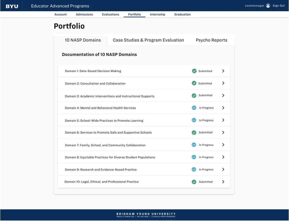Switch to the Case Studies & Program Evaluation tab
The width and height of the screenshot is (289, 221).
click(148, 40)
